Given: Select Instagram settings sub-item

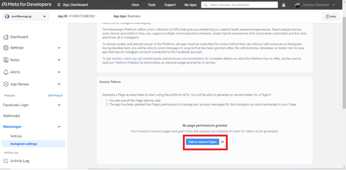Looking at the screenshot, I should (x=33, y=144).
